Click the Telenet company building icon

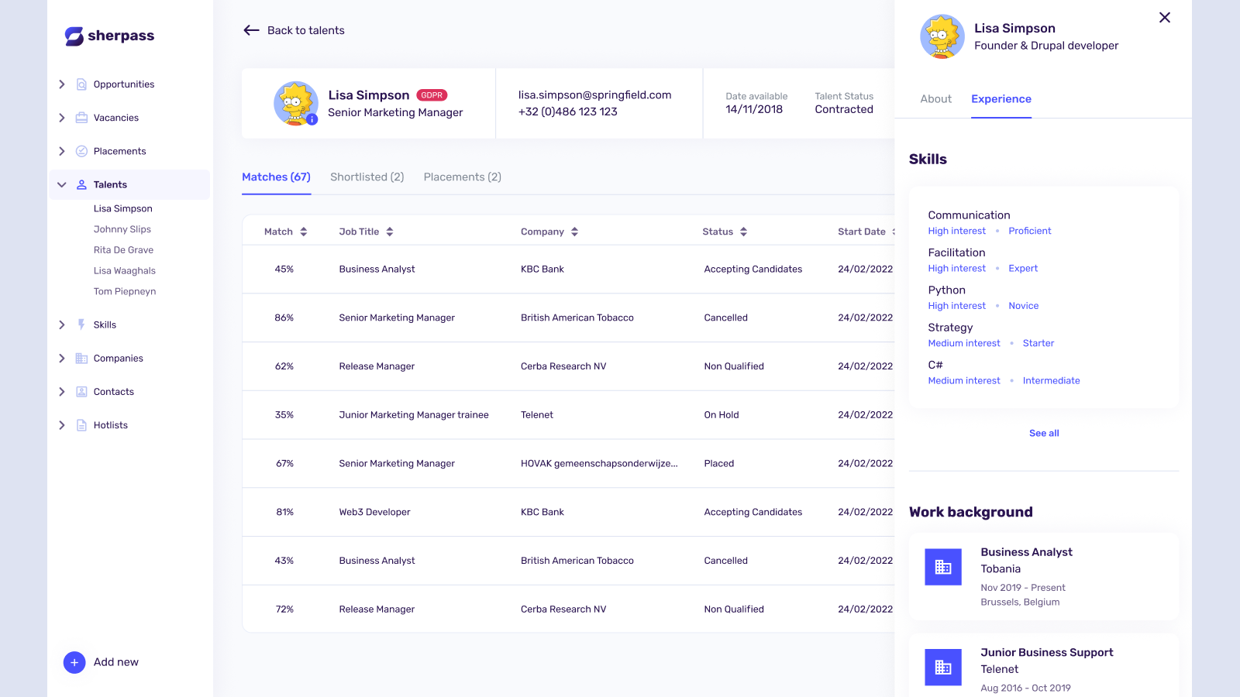pyautogui.click(x=943, y=668)
